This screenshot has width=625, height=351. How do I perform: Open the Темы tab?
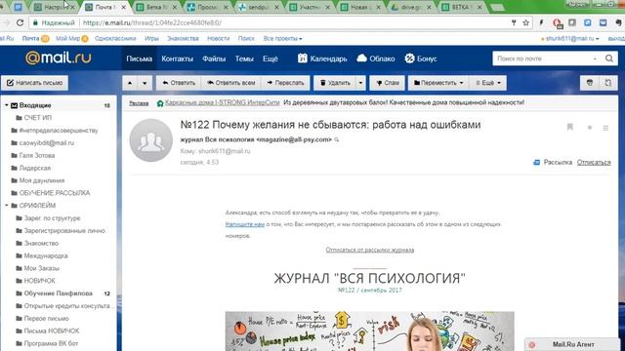[x=244, y=58]
